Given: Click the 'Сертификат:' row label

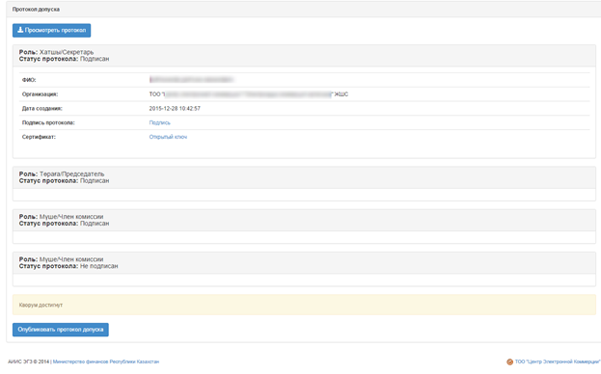Looking at the screenshot, I should pyautogui.click(x=39, y=137).
